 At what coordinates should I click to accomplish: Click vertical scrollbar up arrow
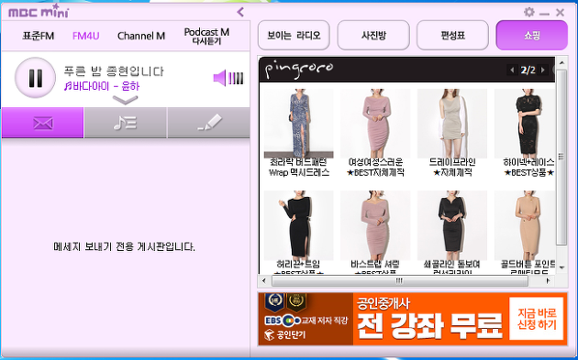[x=561, y=62]
